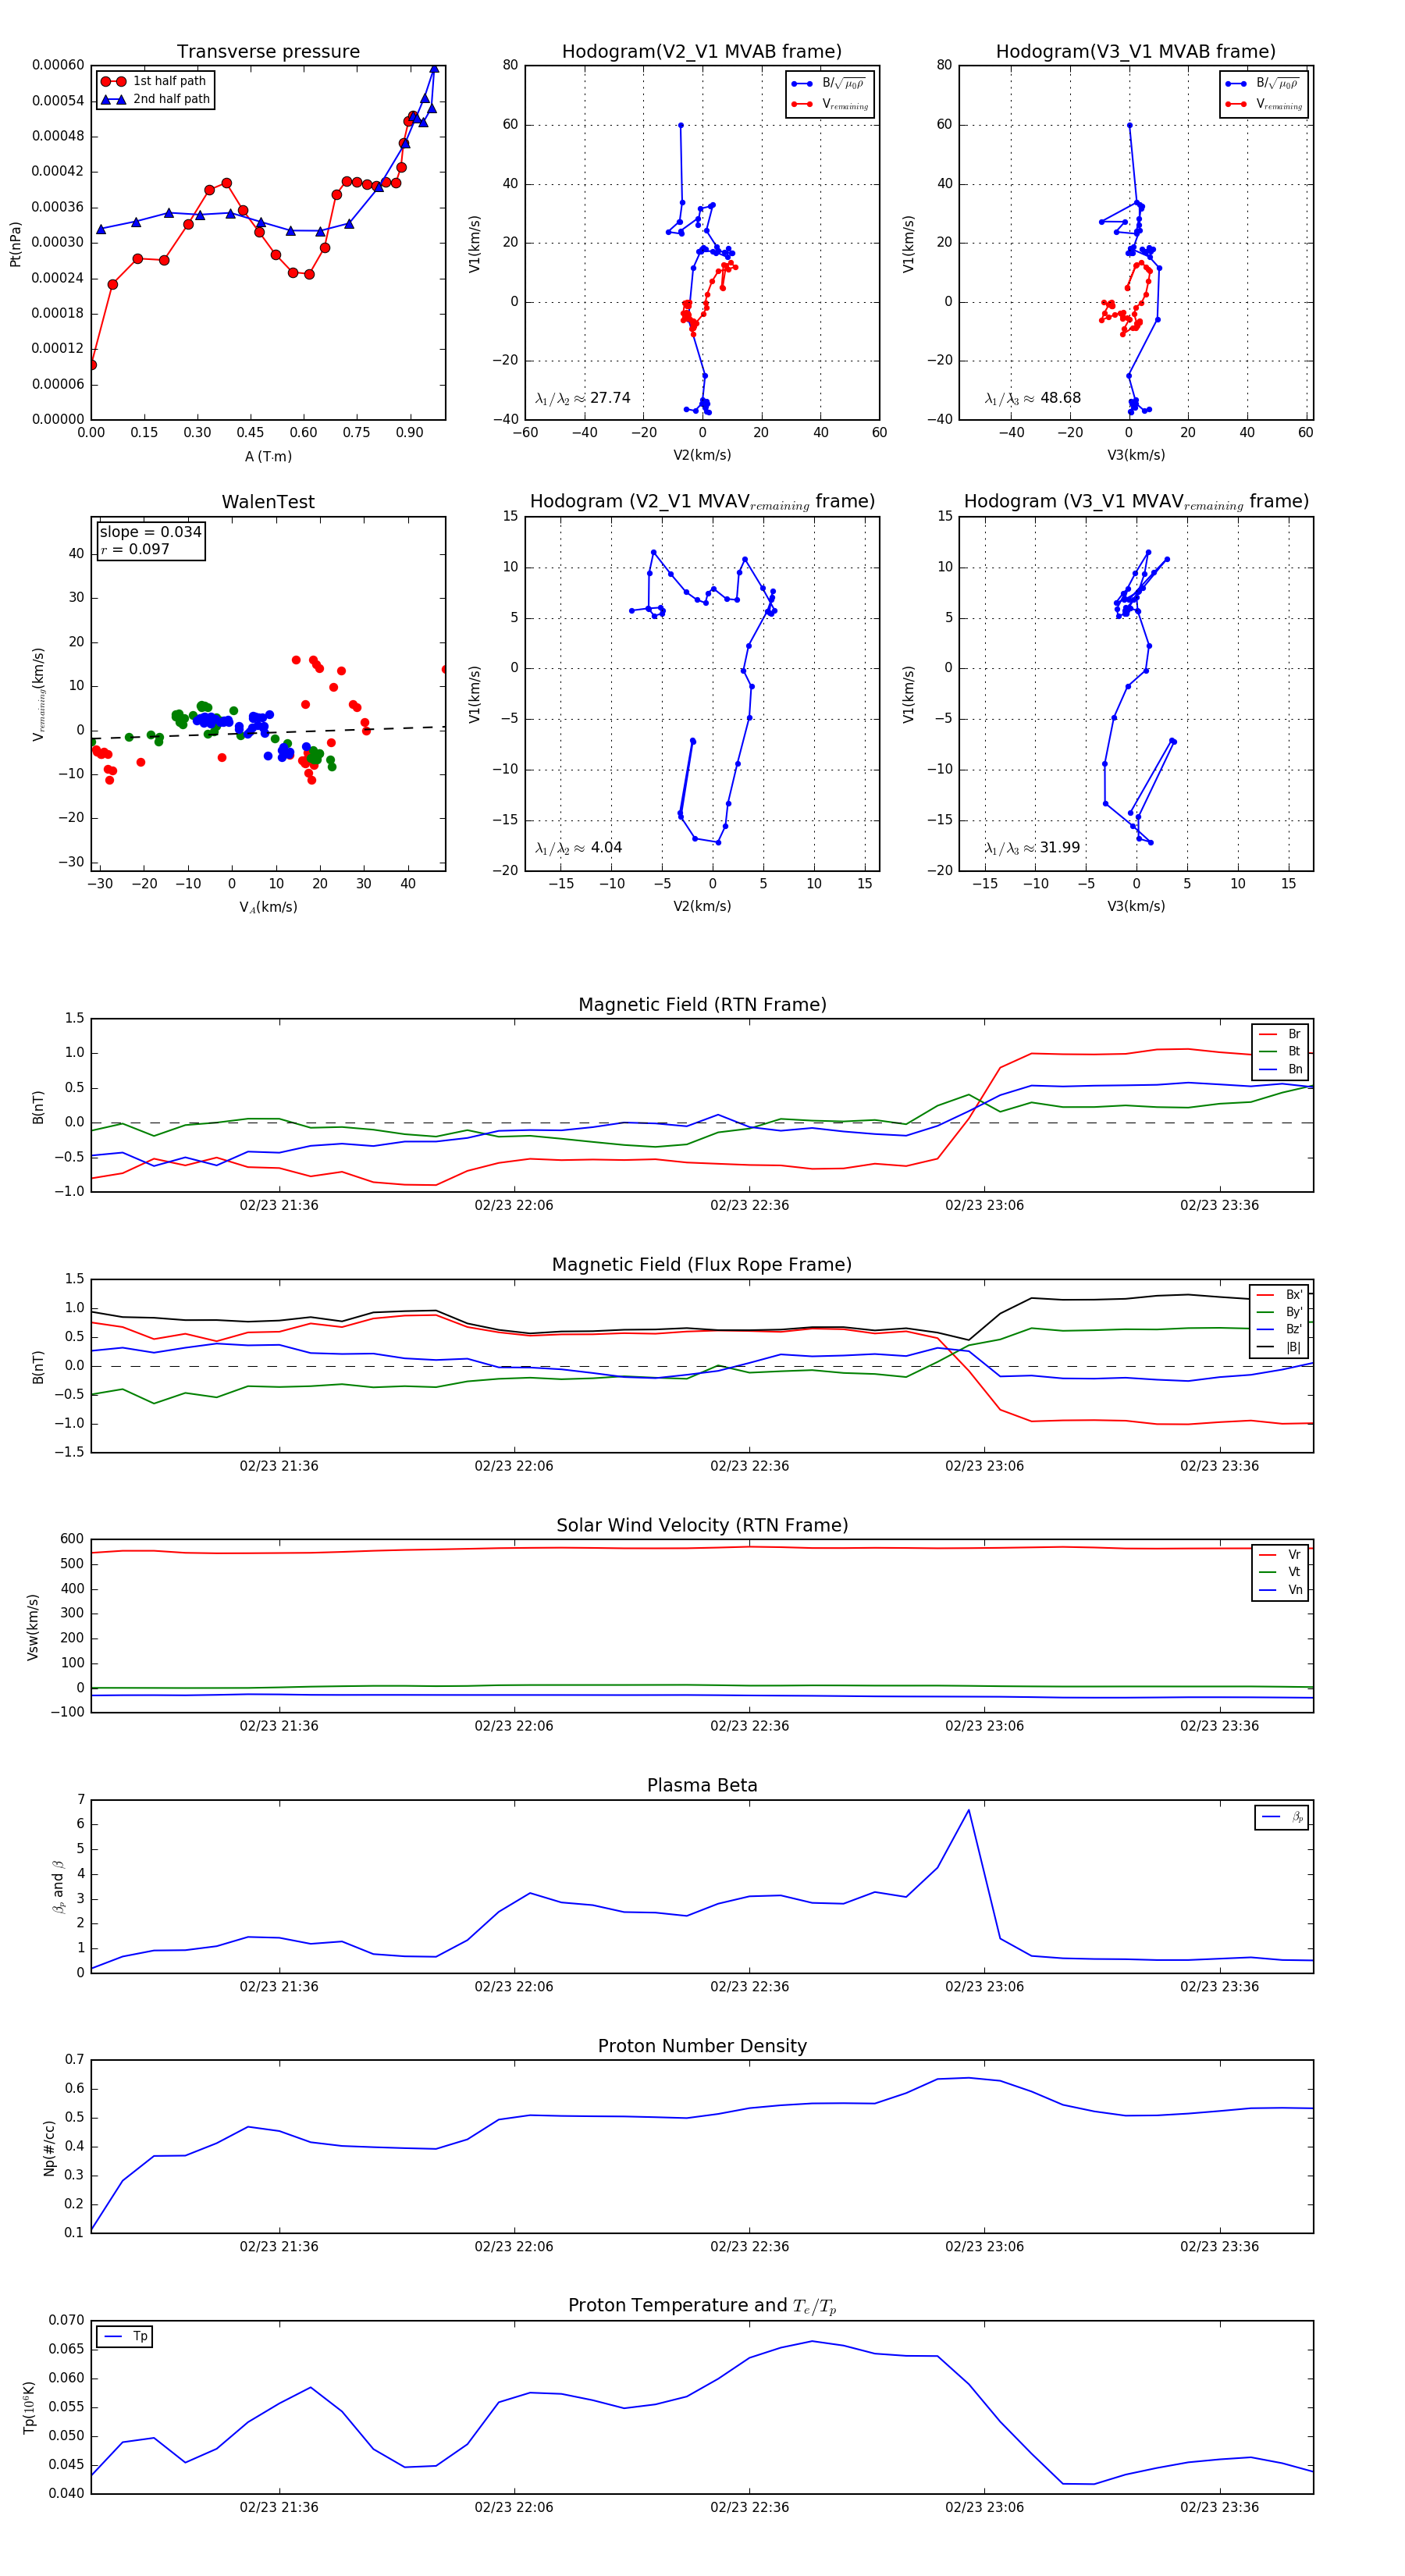Select the Bz' legend entry
Viewport: 1405px width, 2576px height.
(x=1279, y=1329)
